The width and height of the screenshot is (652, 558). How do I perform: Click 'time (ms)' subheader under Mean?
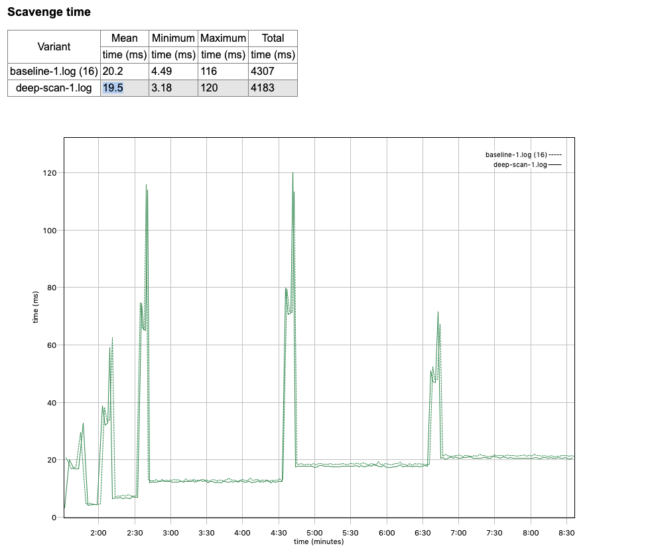pos(124,55)
